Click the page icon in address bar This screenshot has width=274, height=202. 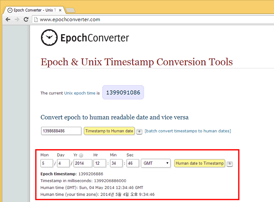(x=35, y=20)
